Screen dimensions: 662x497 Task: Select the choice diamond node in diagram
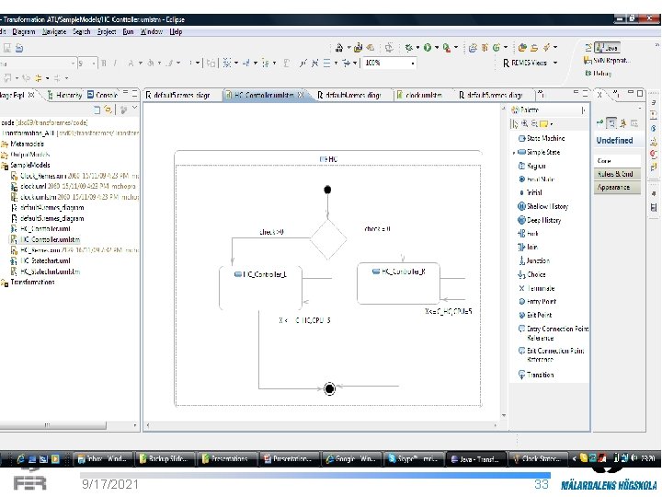point(328,239)
